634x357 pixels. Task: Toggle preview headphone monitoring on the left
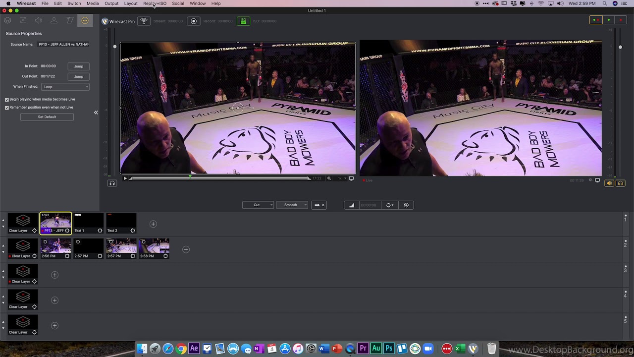[x=112, y=183]
